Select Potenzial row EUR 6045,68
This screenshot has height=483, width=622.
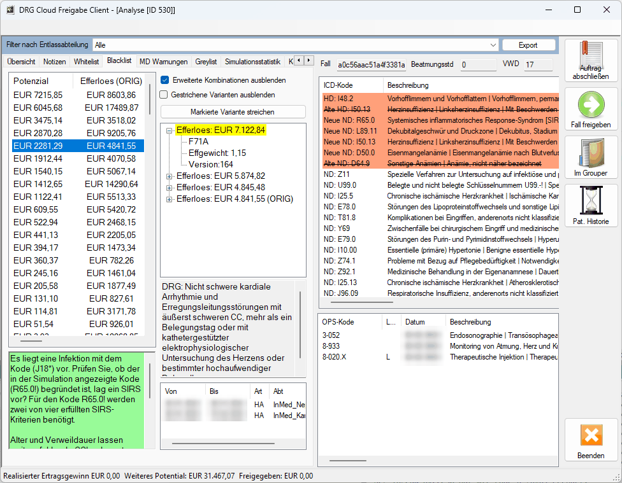(x=78, y=108)
